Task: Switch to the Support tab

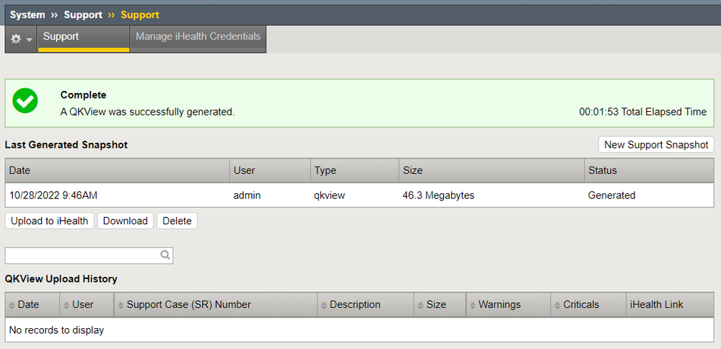Action: coord(84,38)
